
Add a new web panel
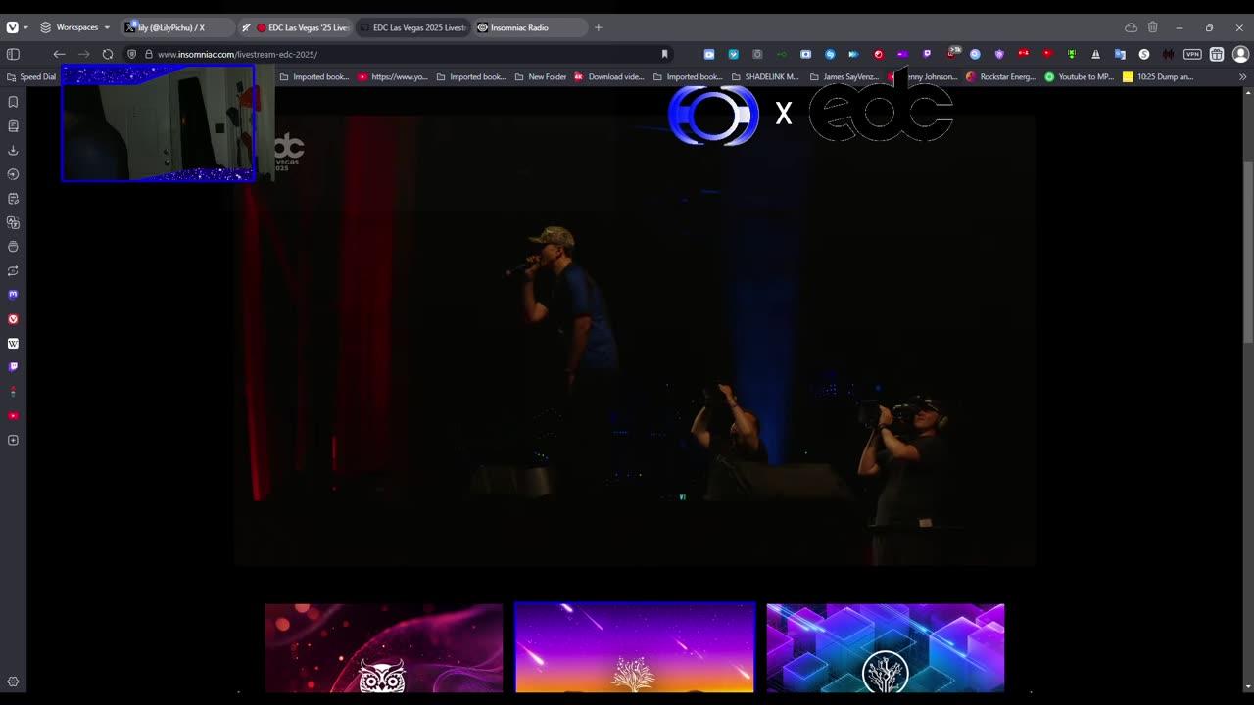13,440
